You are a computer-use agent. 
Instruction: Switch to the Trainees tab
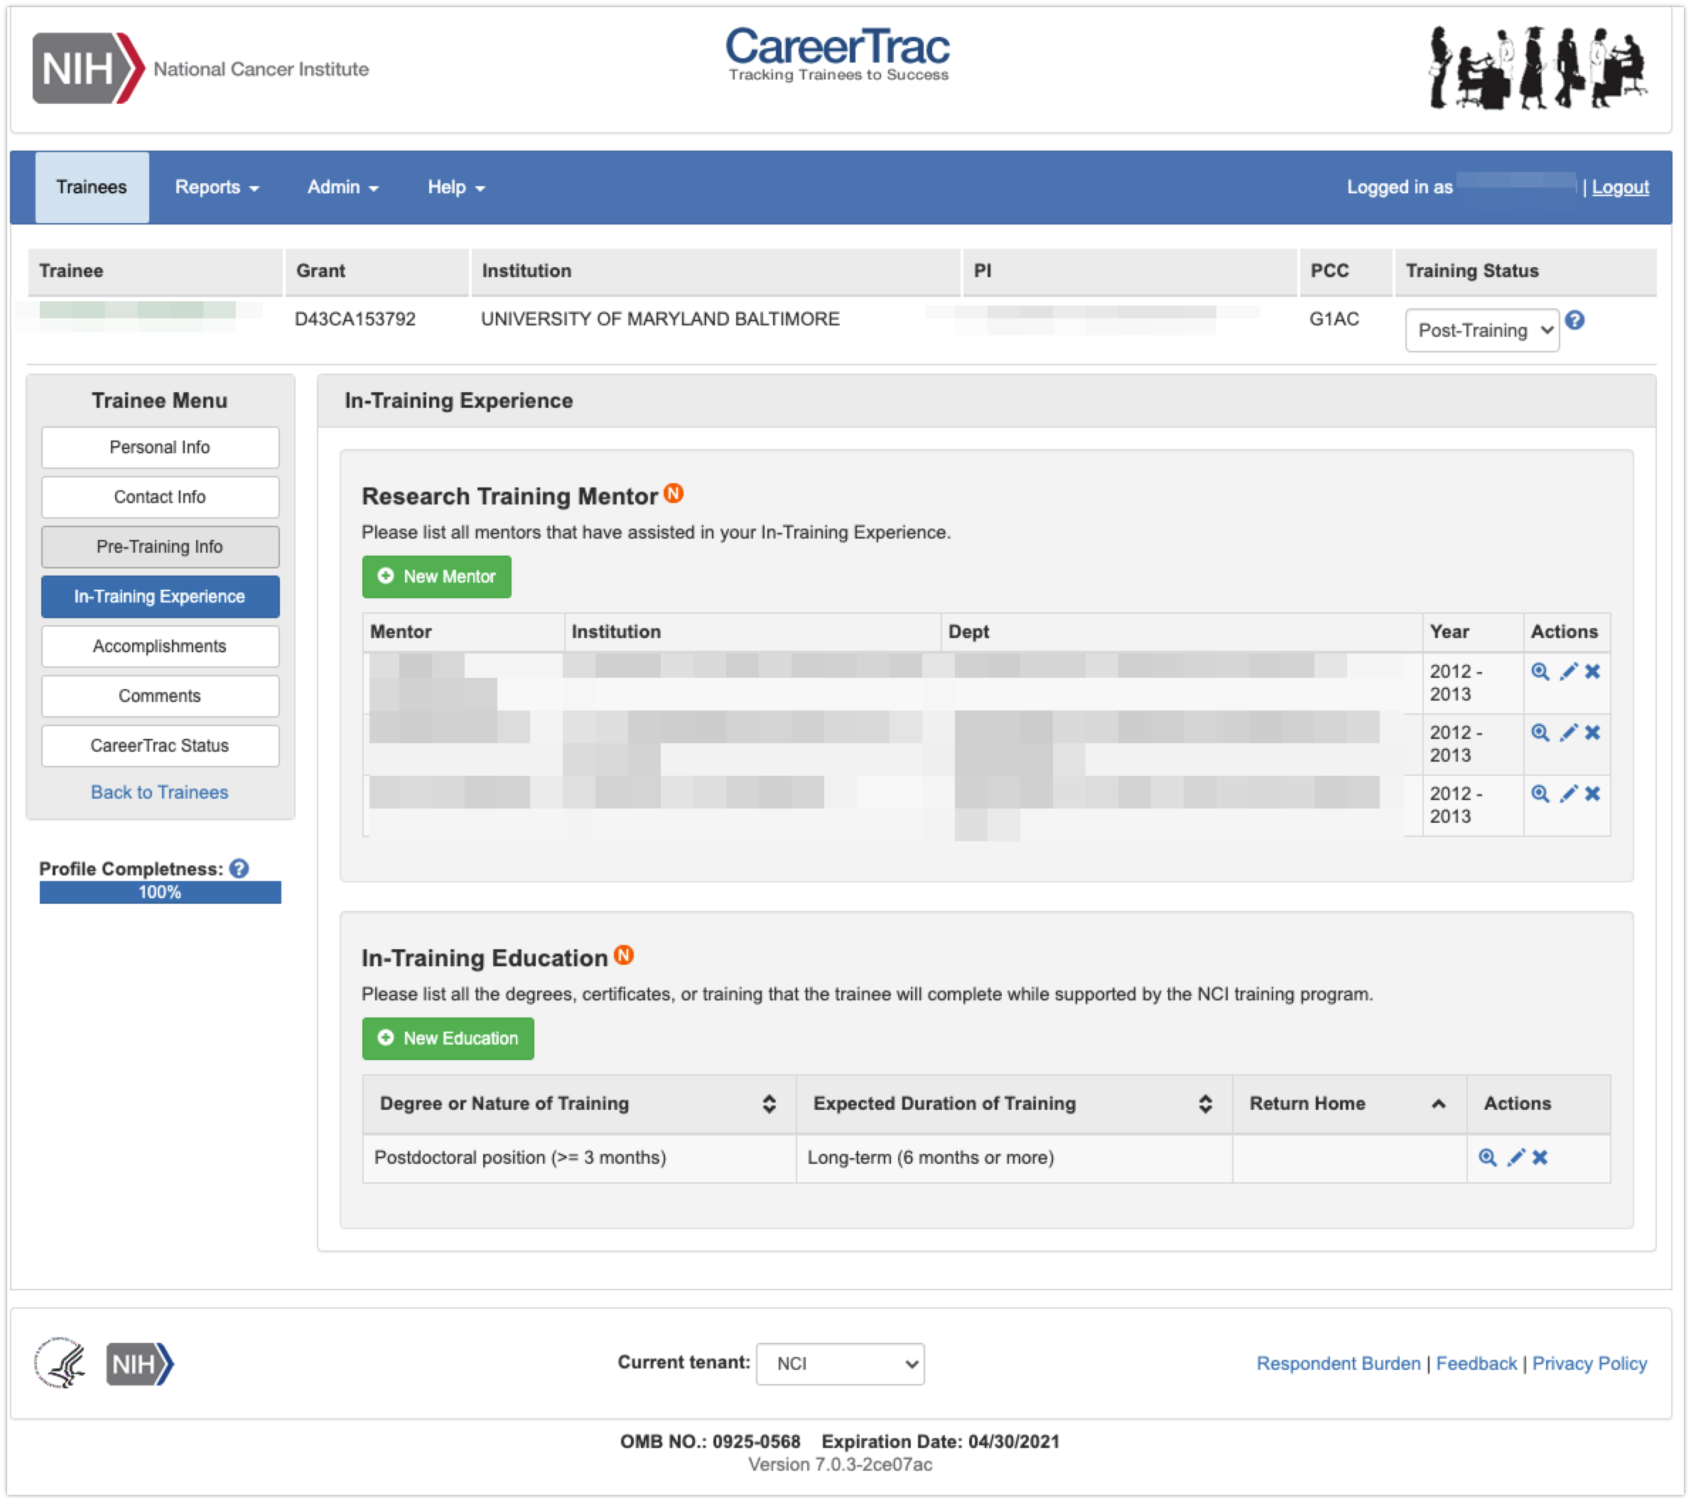point(91,187)
